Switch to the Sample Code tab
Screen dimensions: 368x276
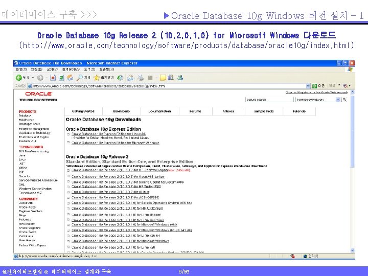[x=264, y=111]
